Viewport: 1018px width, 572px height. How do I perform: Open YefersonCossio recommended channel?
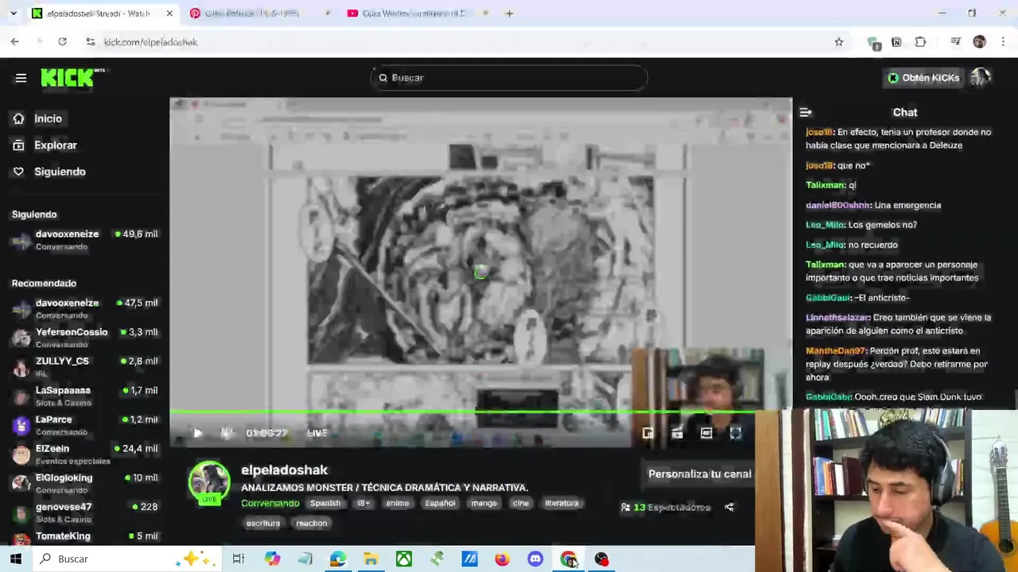(x=84, y=338)
